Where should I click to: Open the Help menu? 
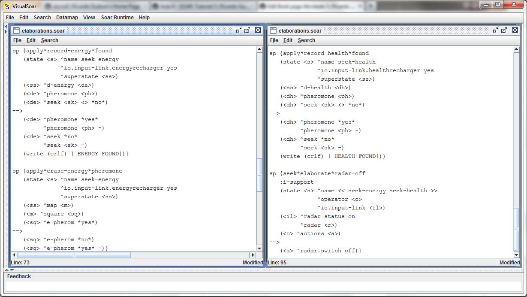click(x=144, y=18)
